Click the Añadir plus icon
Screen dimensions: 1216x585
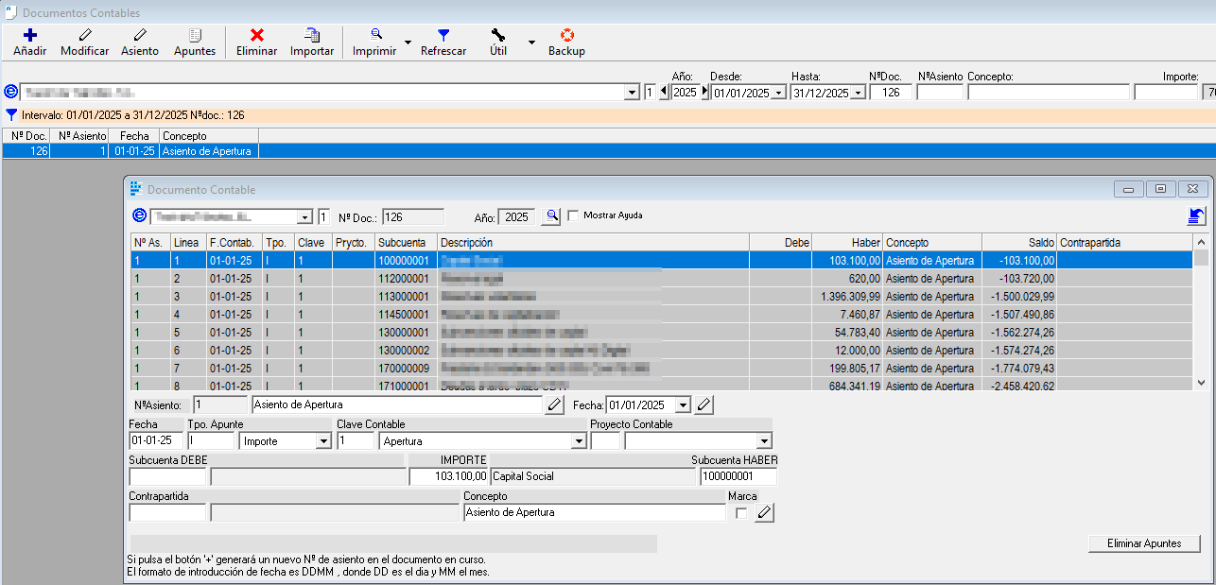[29, 35]
